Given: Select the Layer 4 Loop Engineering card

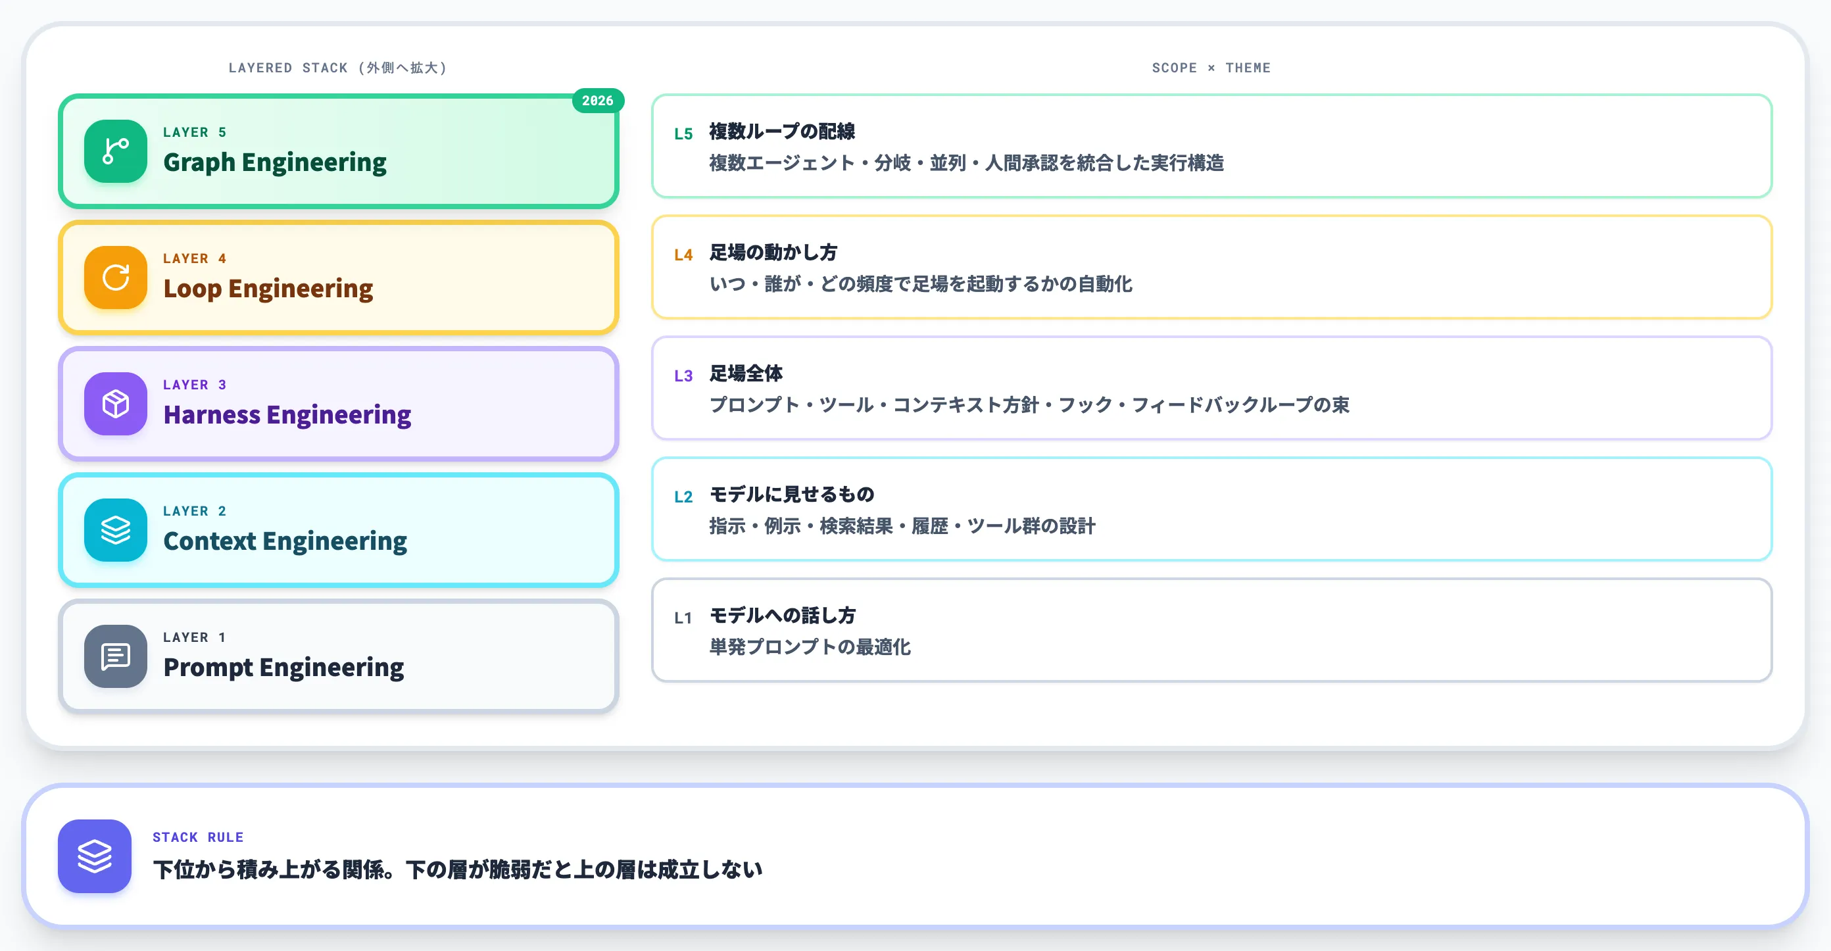Looking at the screenshot, I should pyautogui.click(x=338, y=277).
